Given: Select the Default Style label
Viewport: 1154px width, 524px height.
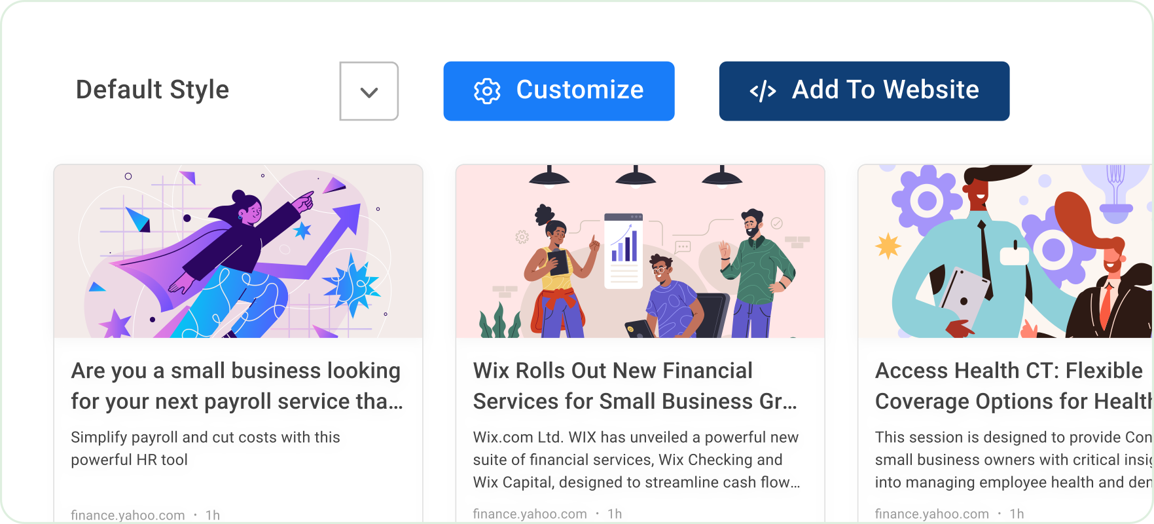Looking at the screenshot, I should (153, 90).
